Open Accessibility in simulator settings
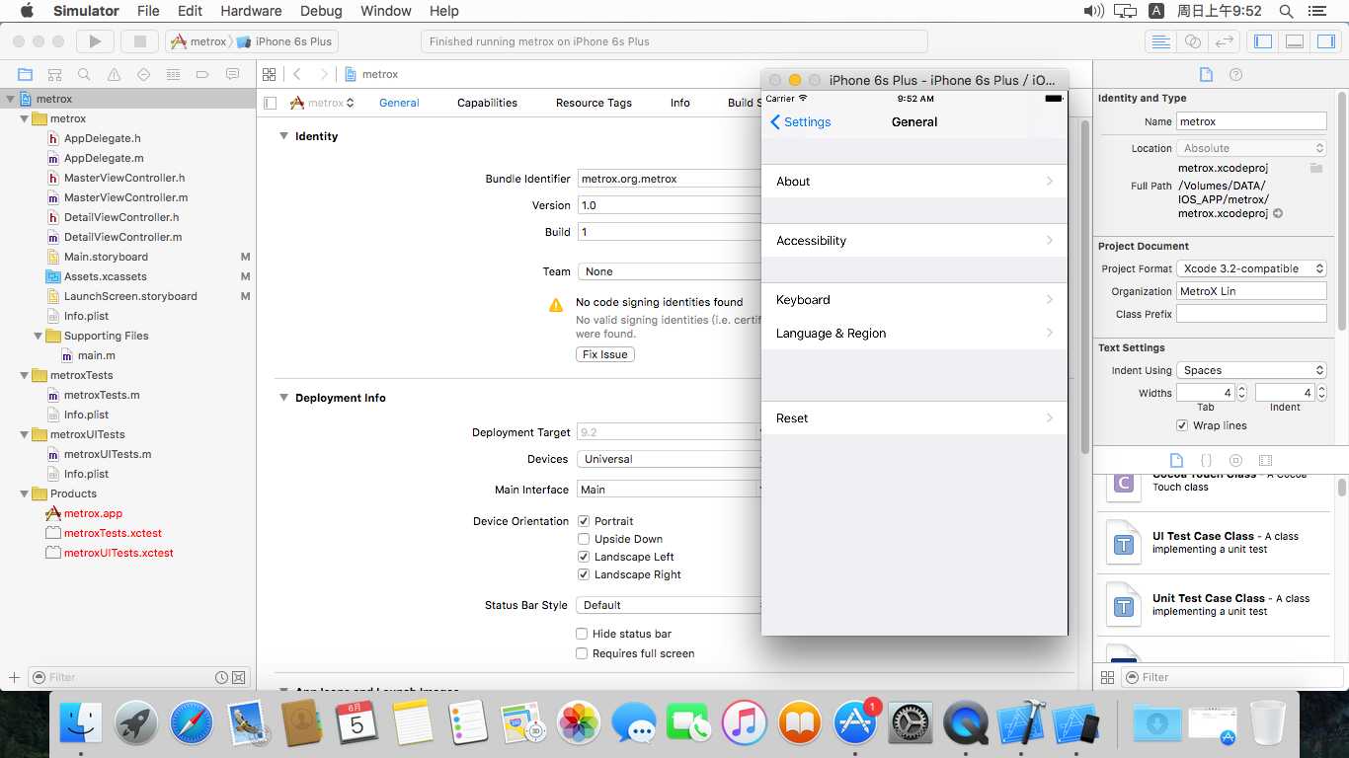 click(x=914, y=241)
